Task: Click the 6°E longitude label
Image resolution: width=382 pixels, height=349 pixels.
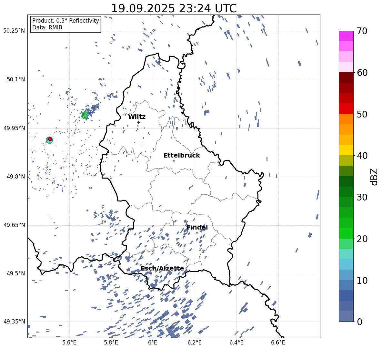Action: click(153, 343)
